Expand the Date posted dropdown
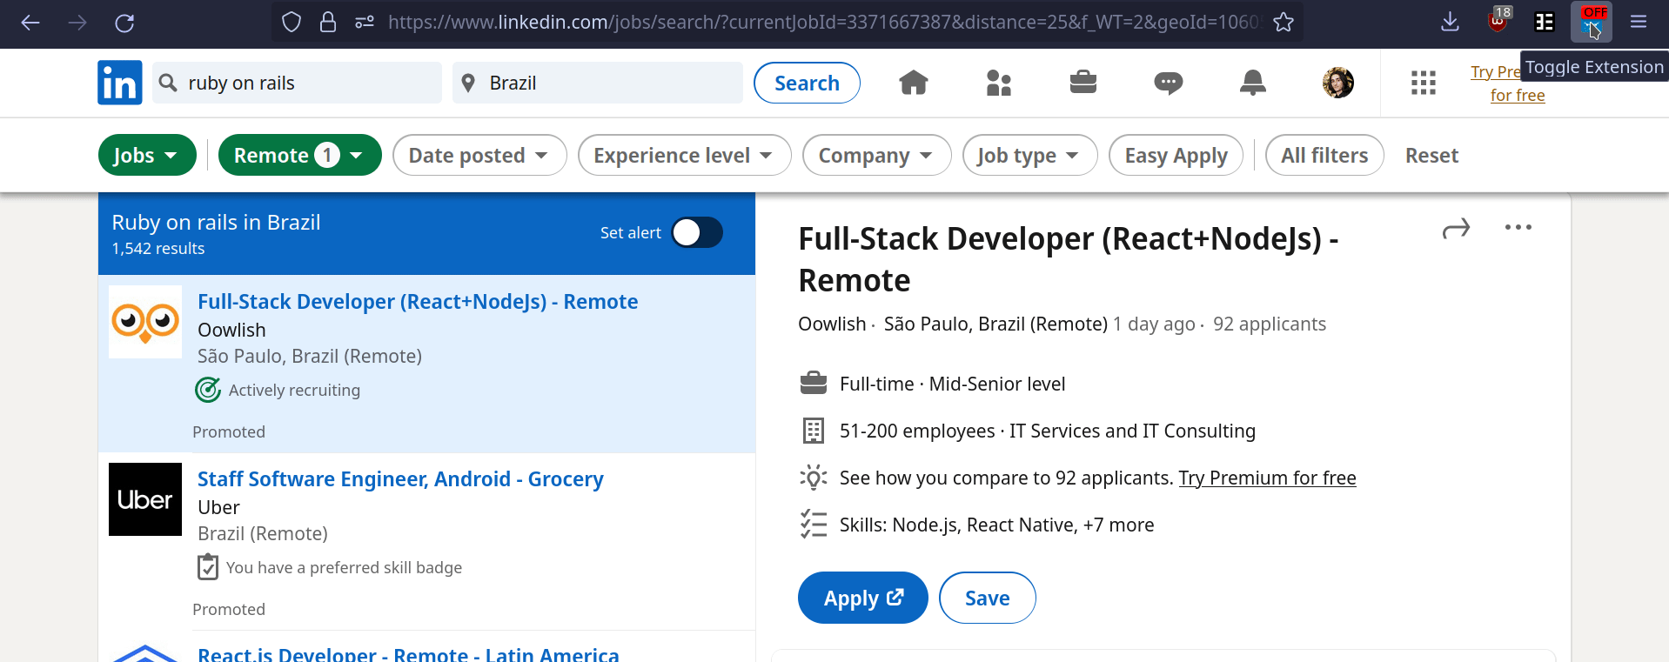 coord(479,155)
